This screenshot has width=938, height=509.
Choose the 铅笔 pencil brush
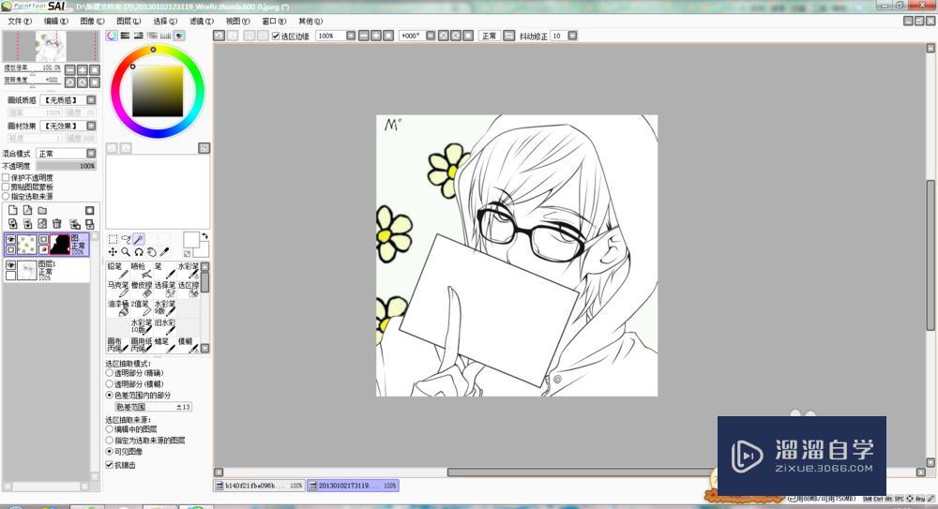click(117, 270)
